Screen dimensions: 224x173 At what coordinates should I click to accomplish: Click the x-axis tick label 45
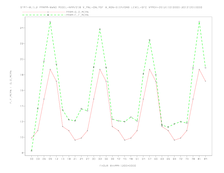pyautogui.click(x=125, y=159)
